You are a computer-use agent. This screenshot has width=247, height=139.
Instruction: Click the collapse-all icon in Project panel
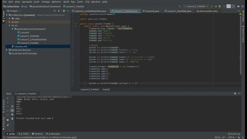click(59, 11)
